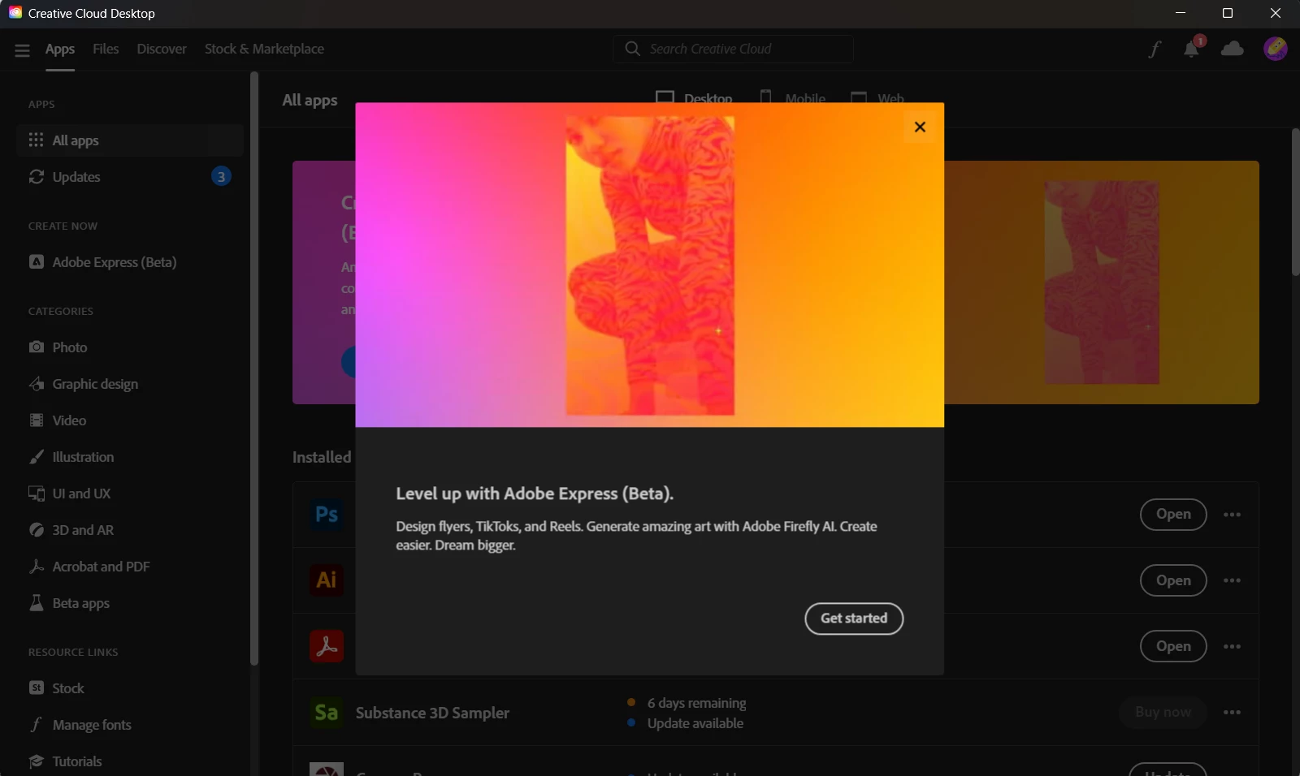Open more options for Acrobat row
Screen dimensions: 1300x776
click(x=1232, y=646)
